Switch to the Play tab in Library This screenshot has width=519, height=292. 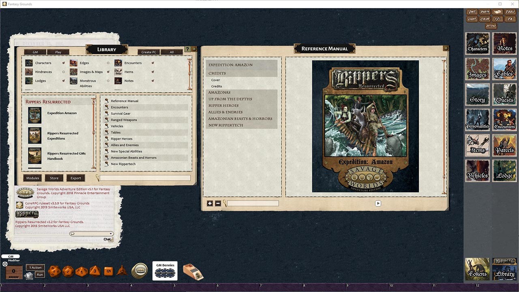pyautogui.click(x=58, y=52)
